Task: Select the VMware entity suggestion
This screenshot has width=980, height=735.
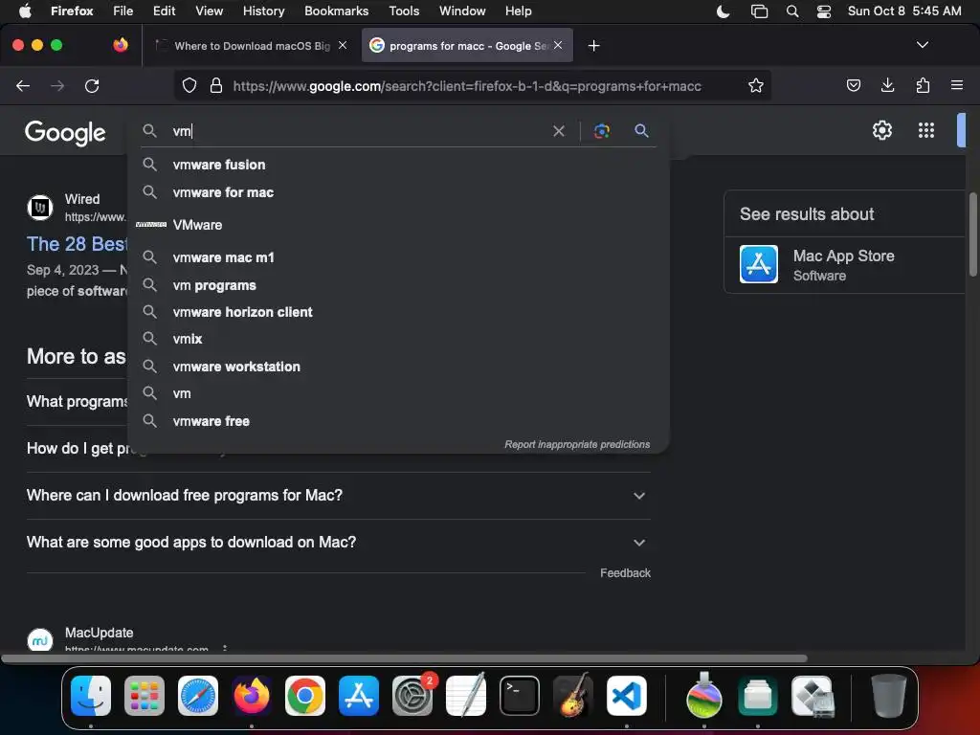Action: (x=399, y=225)
